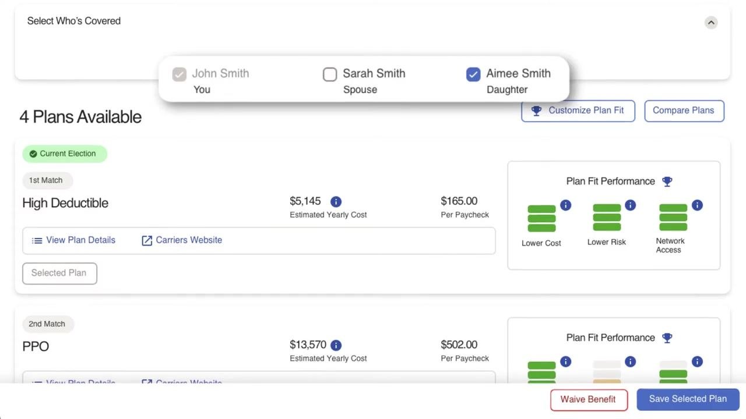Click the list icon beside View Plan Details

pos(37,240)
